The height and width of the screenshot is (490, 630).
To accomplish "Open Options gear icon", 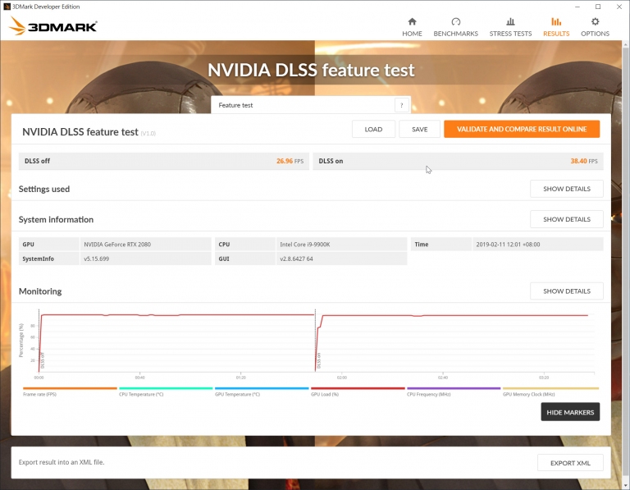I will [x=595, y=21].
